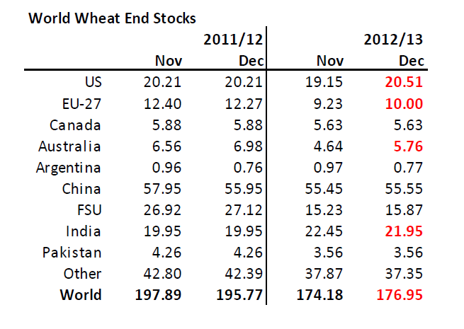The height and width of the screenshot is (329, 464).
Task: Click the FSU value 27.12
Action: click(240, 210)
